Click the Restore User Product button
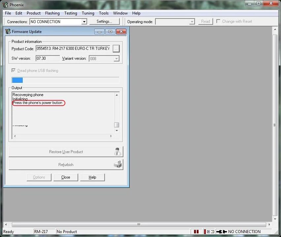Image resolution: width=281 pixels, height=237 pixels. coord(66,152)
